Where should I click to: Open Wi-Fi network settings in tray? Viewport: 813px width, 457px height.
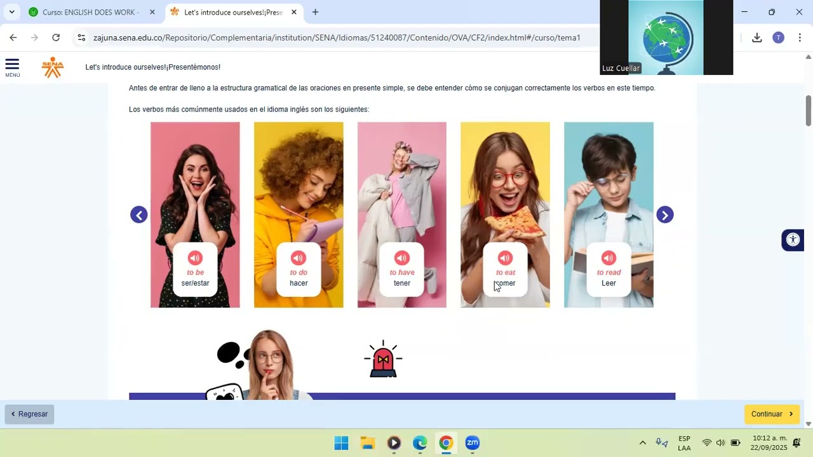(706, 443)
